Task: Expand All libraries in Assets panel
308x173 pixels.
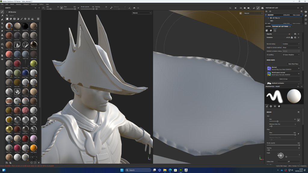Action: point(7,12)
